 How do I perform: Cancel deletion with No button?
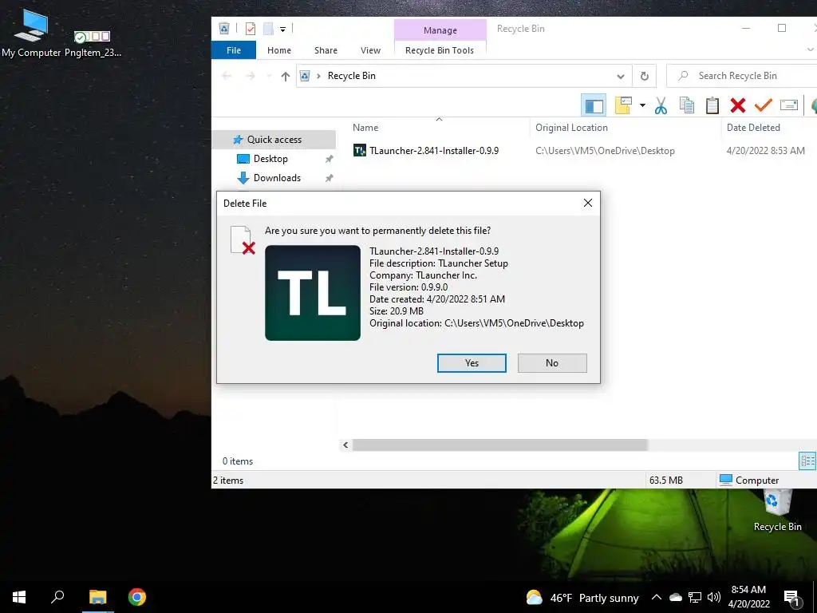[x=552, y=363]
